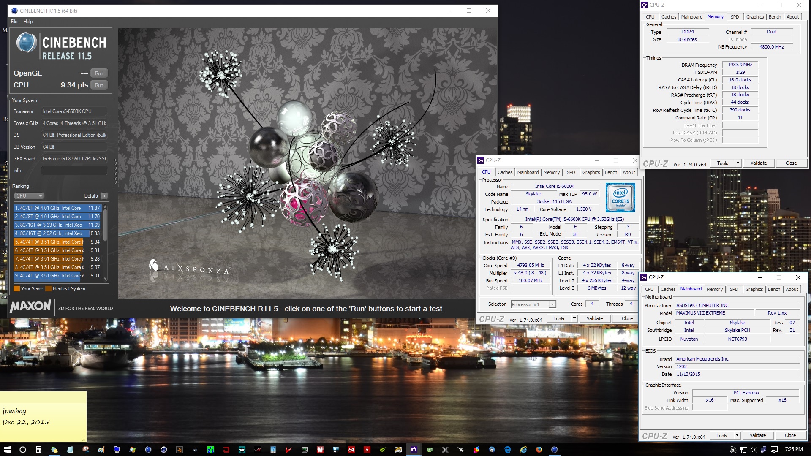
Task: Open the Action Center notifications icon
Action: [x=774, y=450]
